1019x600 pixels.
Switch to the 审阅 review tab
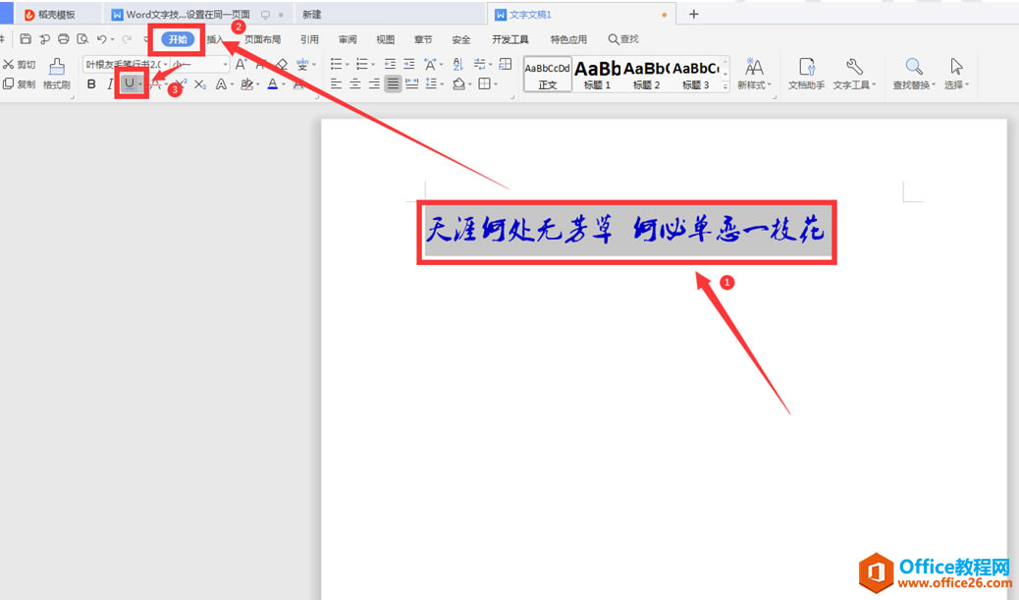[348, 39]
